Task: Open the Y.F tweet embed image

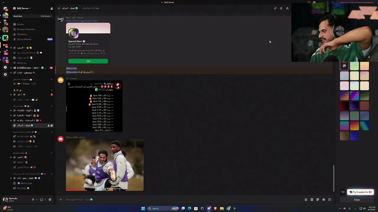Action: click(x=94, y=106)
